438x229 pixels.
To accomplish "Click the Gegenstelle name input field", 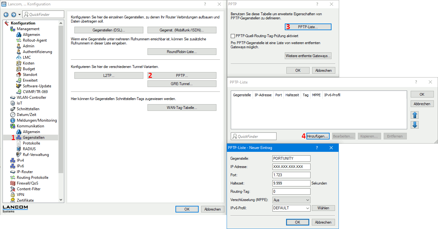I will [291, 158].
